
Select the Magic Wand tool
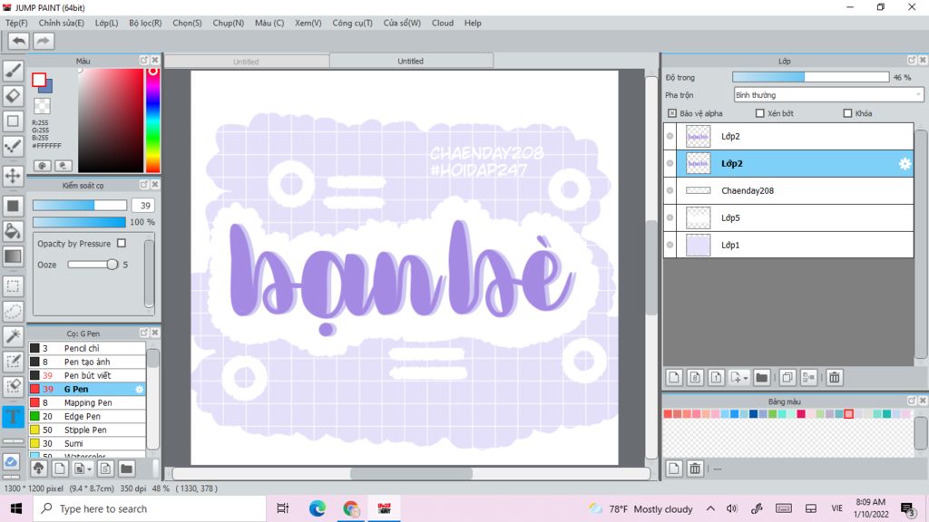13,336
